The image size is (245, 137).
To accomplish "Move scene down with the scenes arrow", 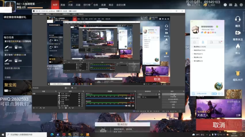I will 44,108.
